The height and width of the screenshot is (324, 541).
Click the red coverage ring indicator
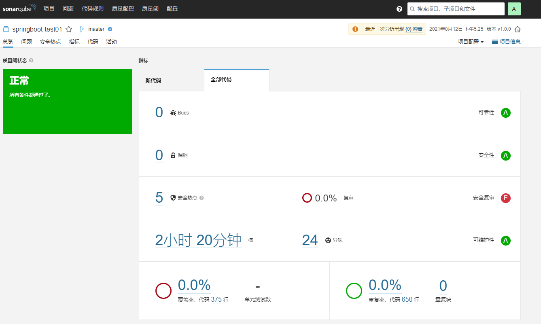click(x=163, y=291)
